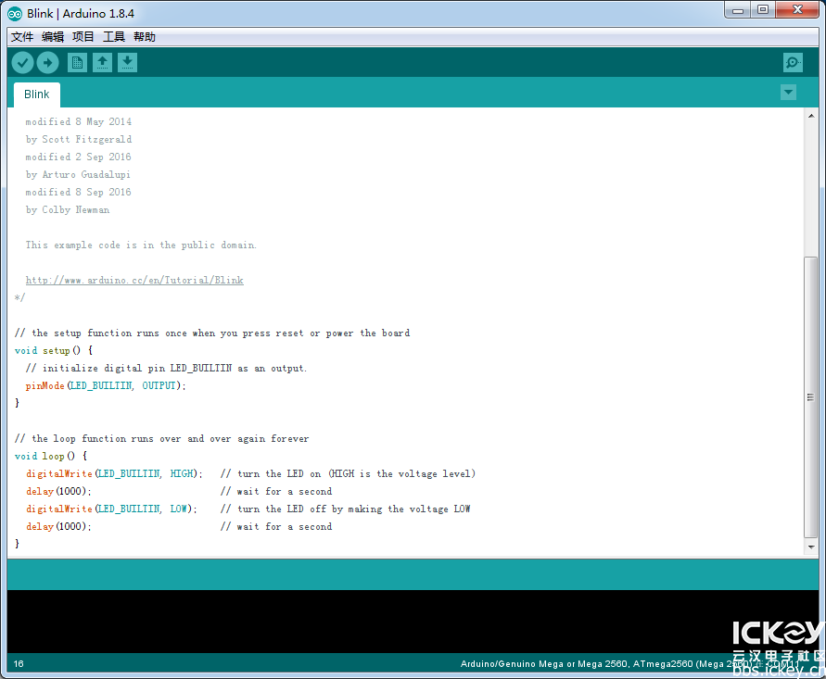Click the Arduino logo in title bar
Image resolution: width=826 pixels, height=679 pixels.
coord(15,14)
